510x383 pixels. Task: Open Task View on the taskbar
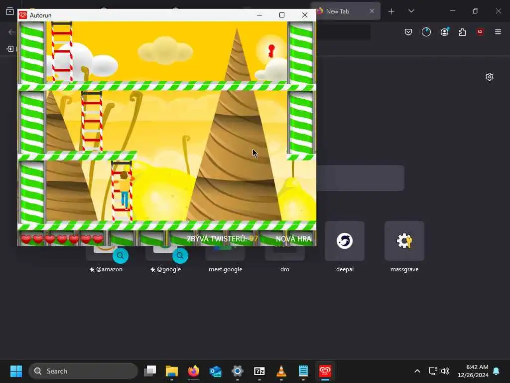150,371
